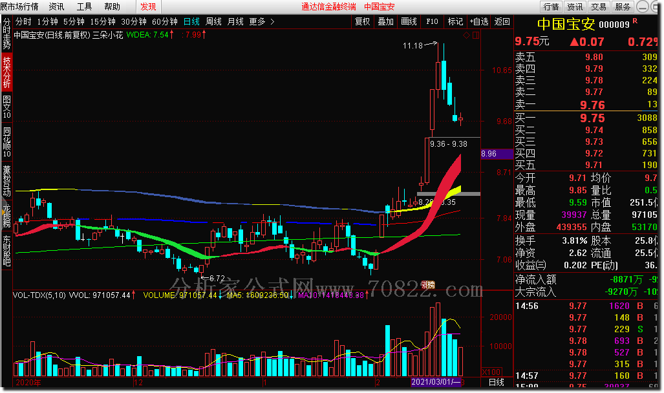664x393 pixels.
Task: Switch to the 5分钟 period tab
Action: 74,21
